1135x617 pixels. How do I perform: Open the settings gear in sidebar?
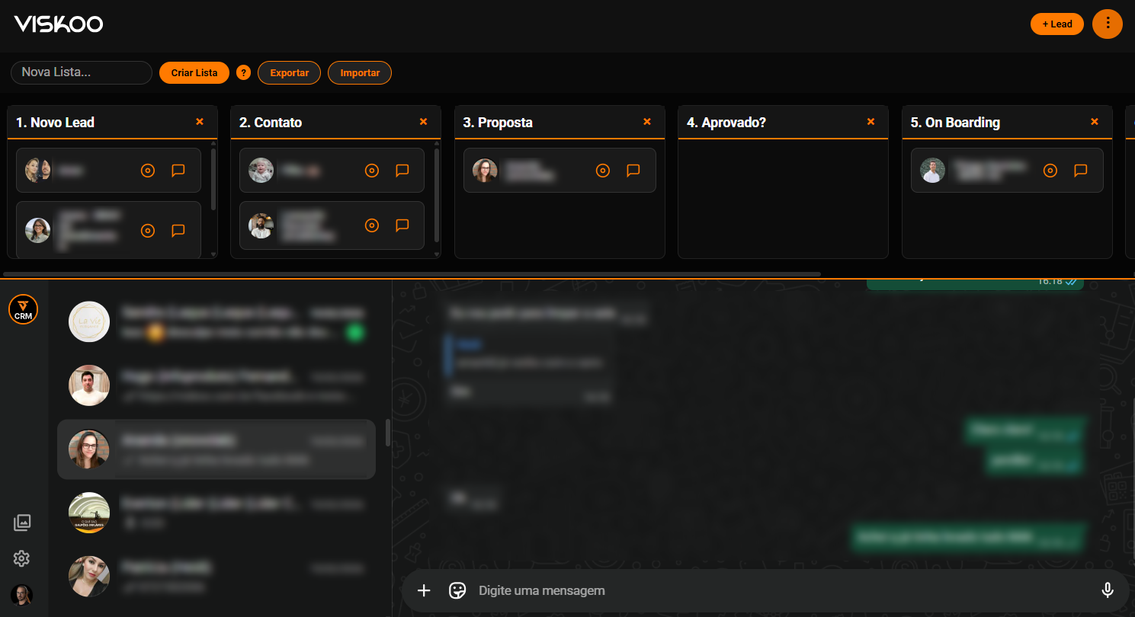pyautogui.click(x=21, y=559)
